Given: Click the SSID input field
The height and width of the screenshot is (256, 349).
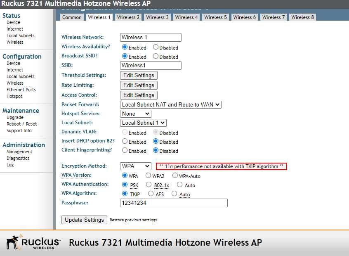Looking at the screenshot, I should (151, 66).
